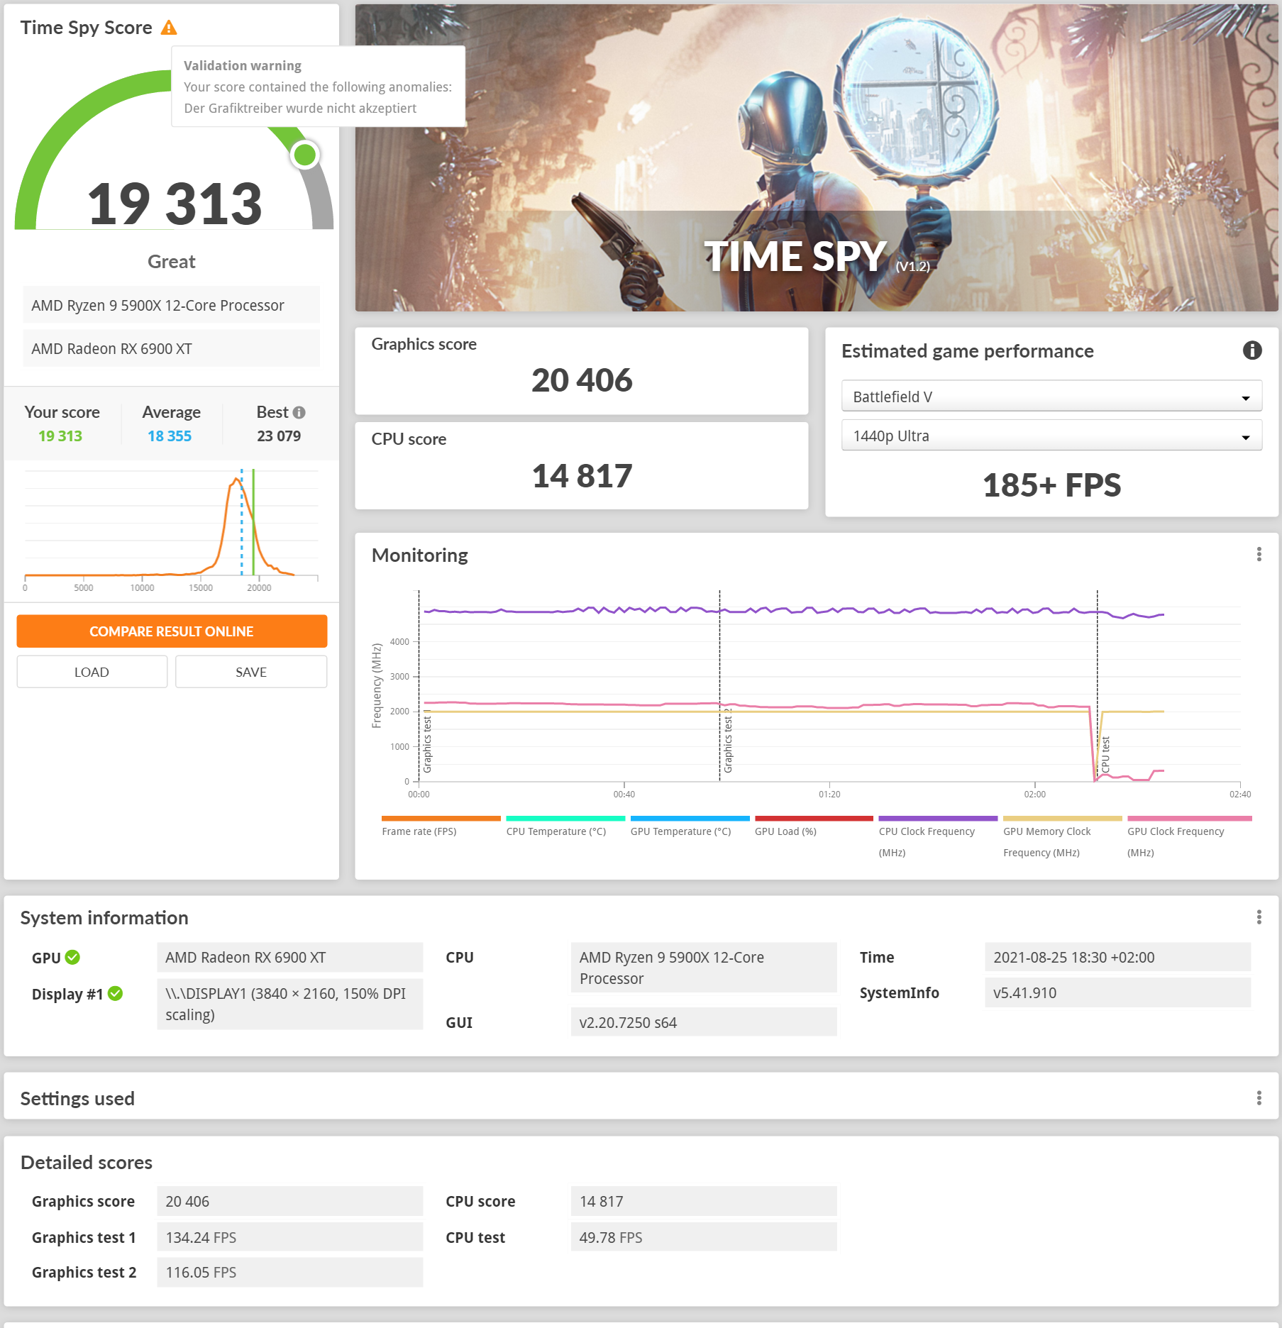1282x1328 pixels.
Task: Click the '116.05 FPS' Graphics test 2 value
Action: (x=289, y=1272)
